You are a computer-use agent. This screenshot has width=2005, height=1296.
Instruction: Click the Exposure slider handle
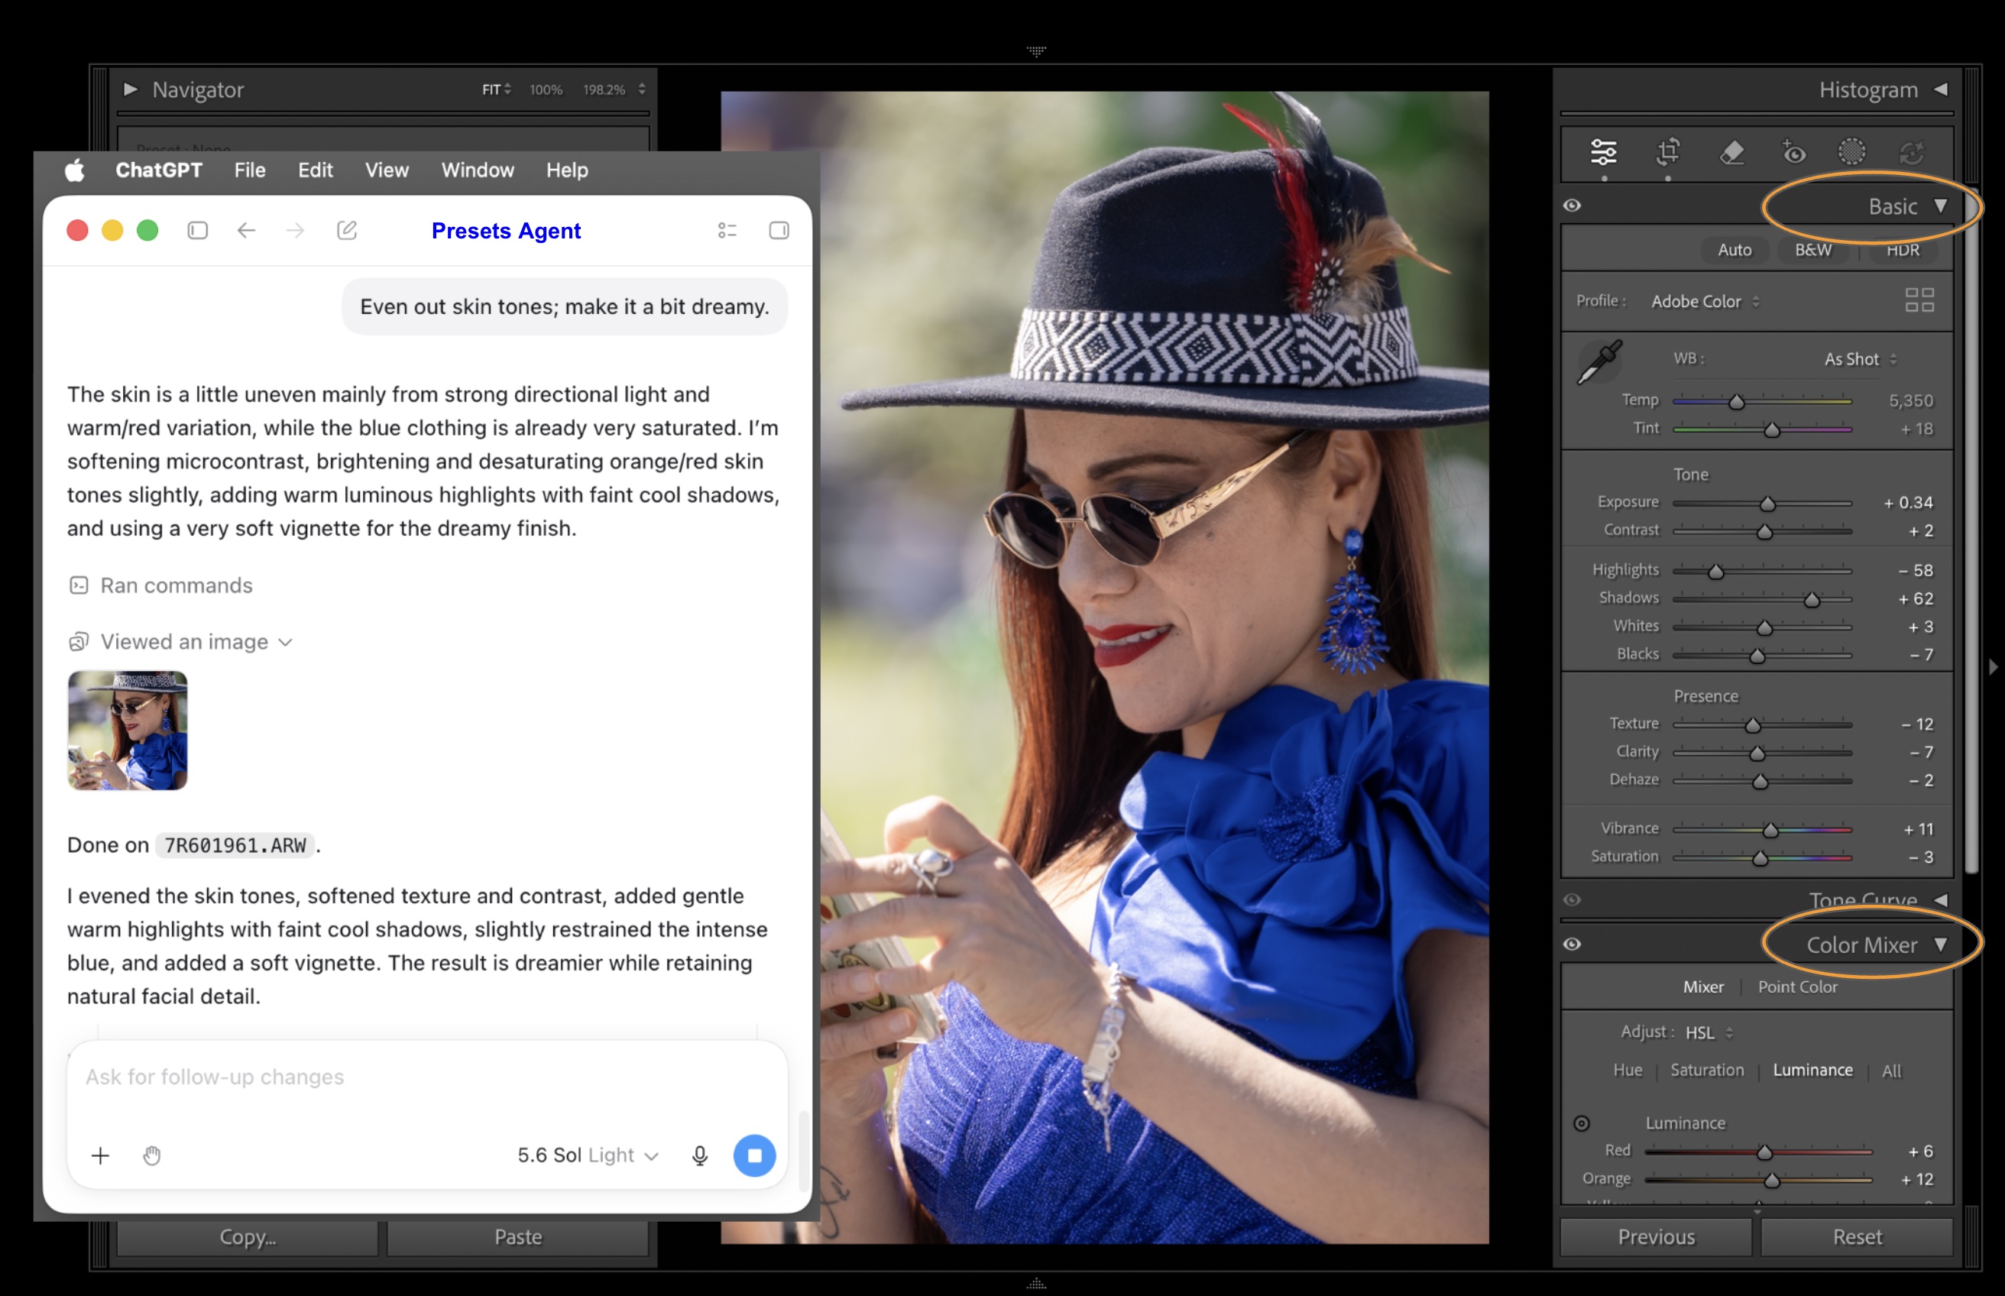(1767, 504)
